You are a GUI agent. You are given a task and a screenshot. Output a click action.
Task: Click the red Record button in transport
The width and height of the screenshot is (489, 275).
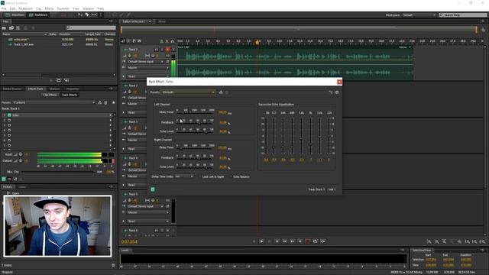307,241
